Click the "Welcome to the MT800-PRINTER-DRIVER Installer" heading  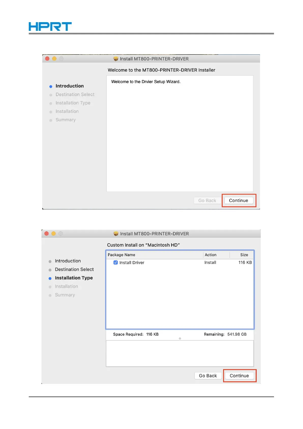161,70
